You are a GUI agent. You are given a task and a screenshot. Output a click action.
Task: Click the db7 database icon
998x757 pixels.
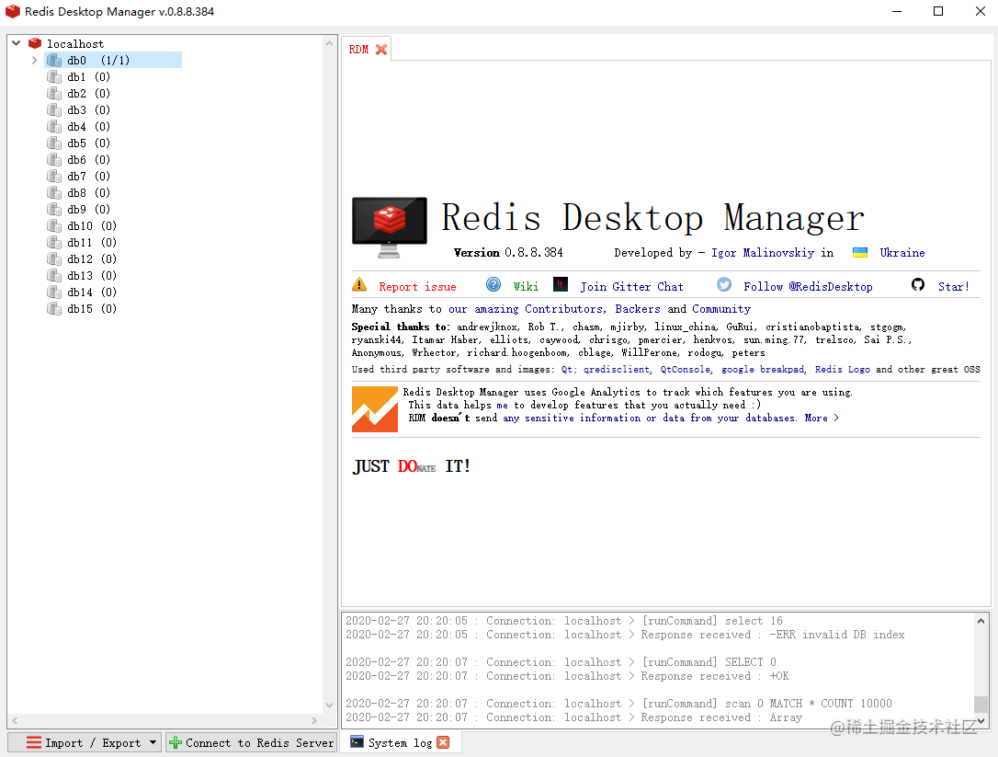point(55,176)
